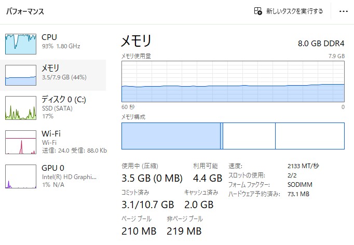Click the 4.4 GB available value
The height and width of the screenshot is (245, 354).
pyautogui.click(x=208, y=178)
